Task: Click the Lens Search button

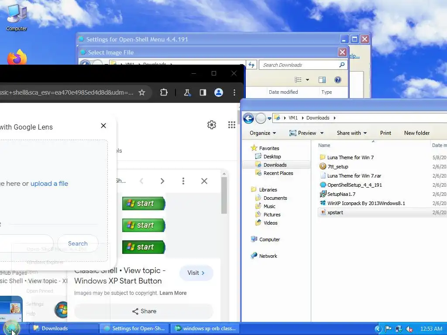Action: coord(78,243)
